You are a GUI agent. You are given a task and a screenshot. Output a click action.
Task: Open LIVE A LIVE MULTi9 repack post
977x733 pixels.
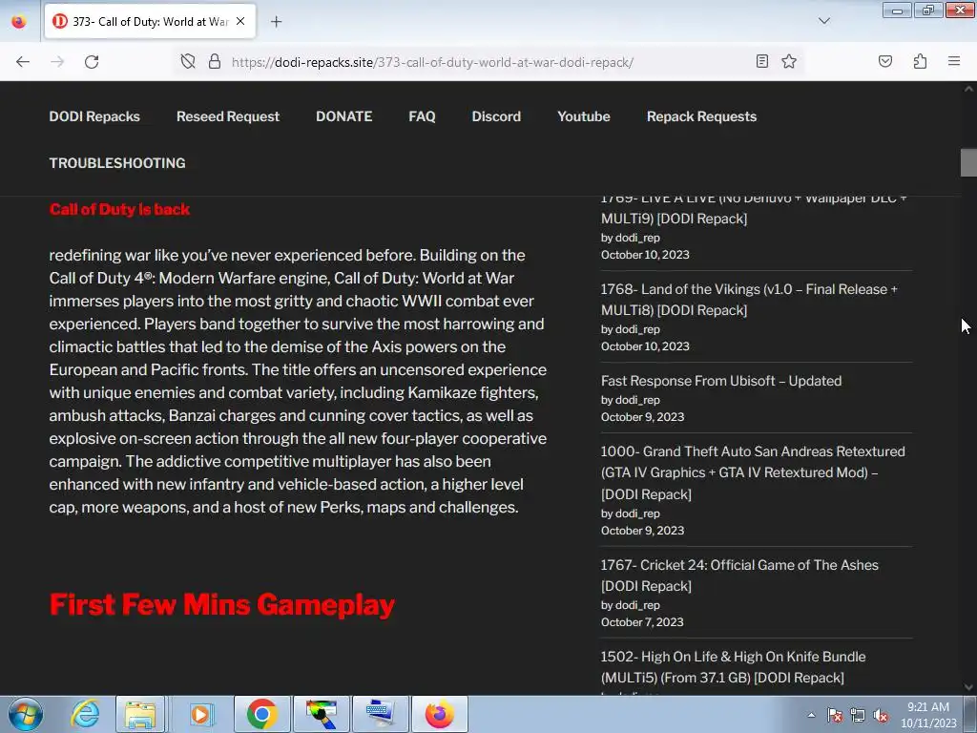[x=754, y=208]
